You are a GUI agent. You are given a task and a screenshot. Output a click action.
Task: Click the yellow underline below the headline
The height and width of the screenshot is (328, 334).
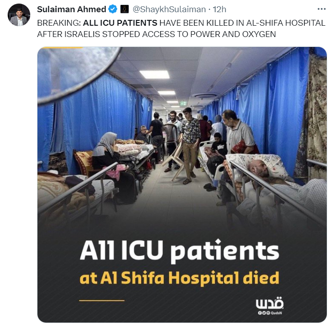coord(102,300)
